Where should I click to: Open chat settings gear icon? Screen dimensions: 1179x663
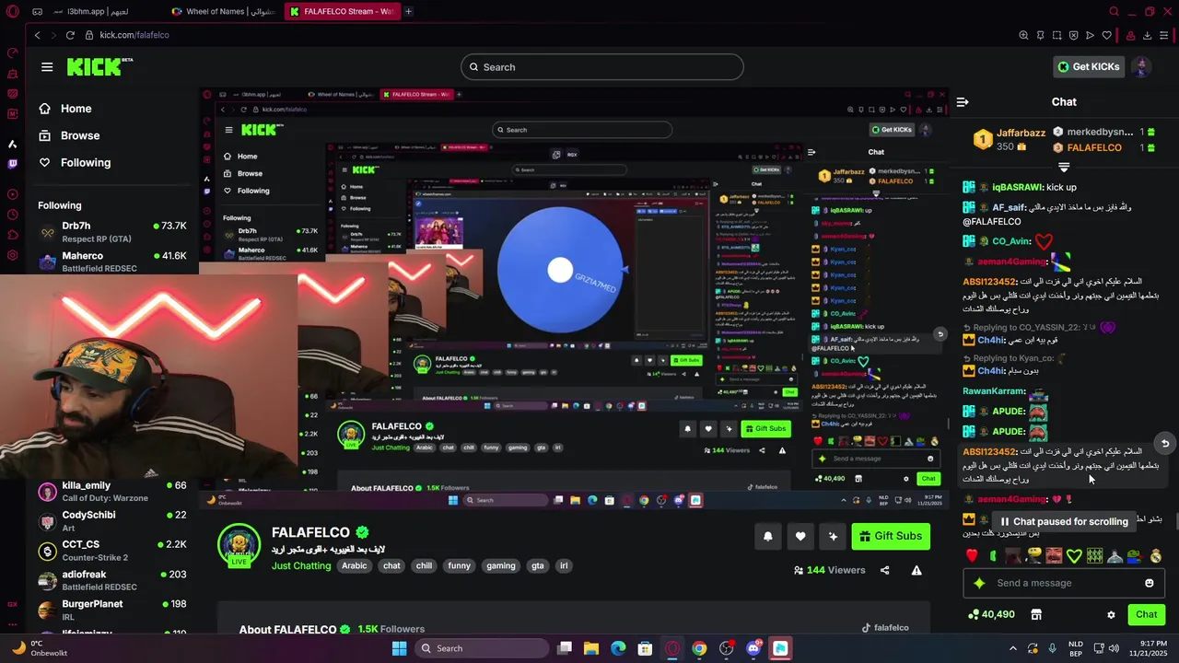[1111, 615]
